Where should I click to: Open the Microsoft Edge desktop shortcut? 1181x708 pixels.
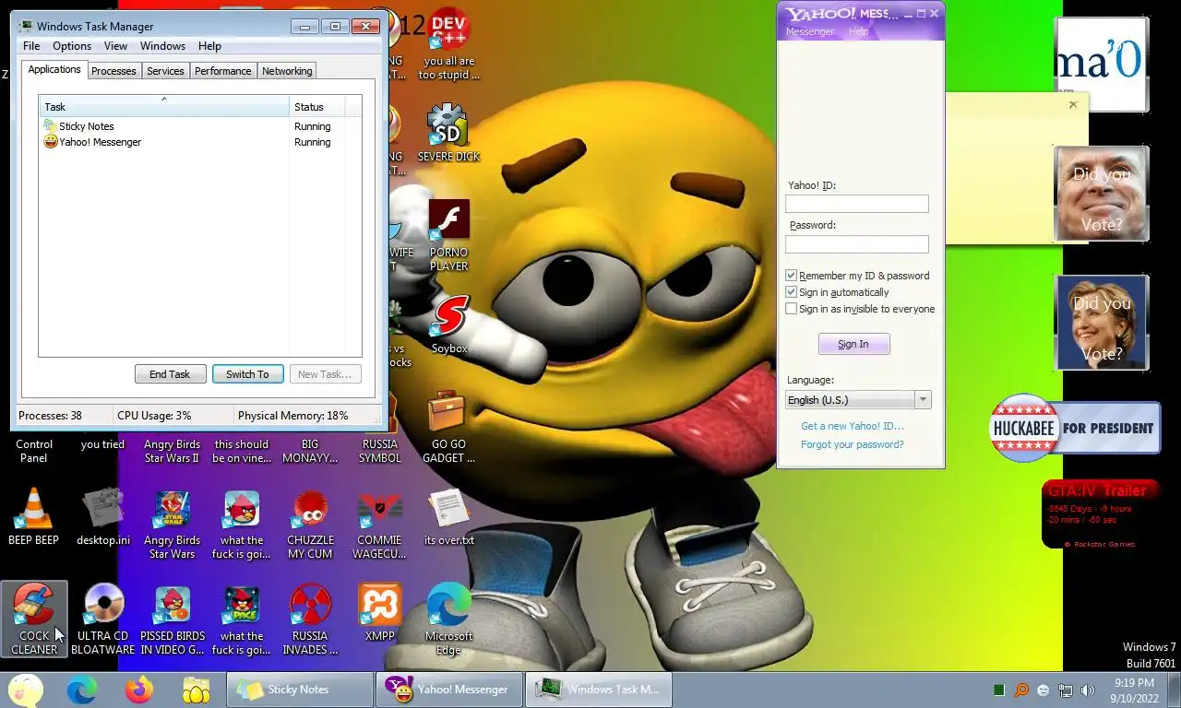point(448,619)
